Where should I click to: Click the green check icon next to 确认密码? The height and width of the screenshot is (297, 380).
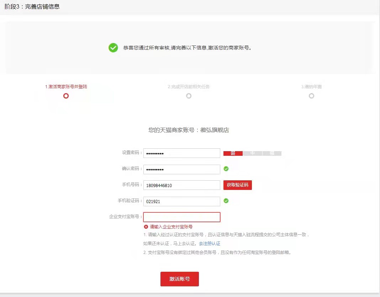coord(226,169)
